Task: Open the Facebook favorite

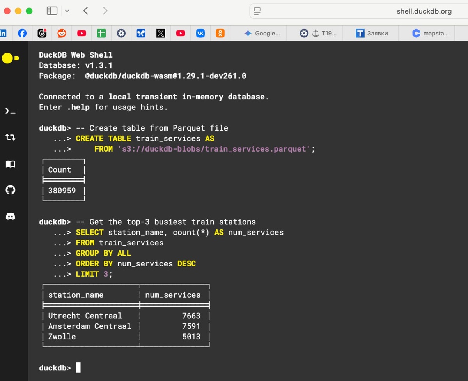Action: coord(22,34)
